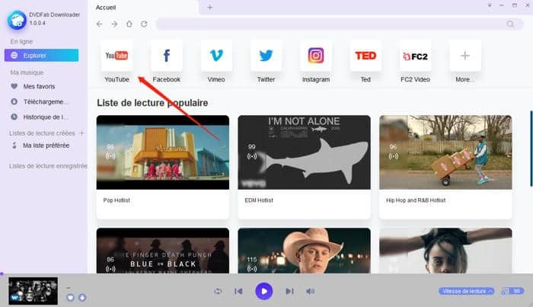The width and height of the screenshot is (533, 307).
Task: Open the Historique de l... sidebar item
Action: coord(38,117)
